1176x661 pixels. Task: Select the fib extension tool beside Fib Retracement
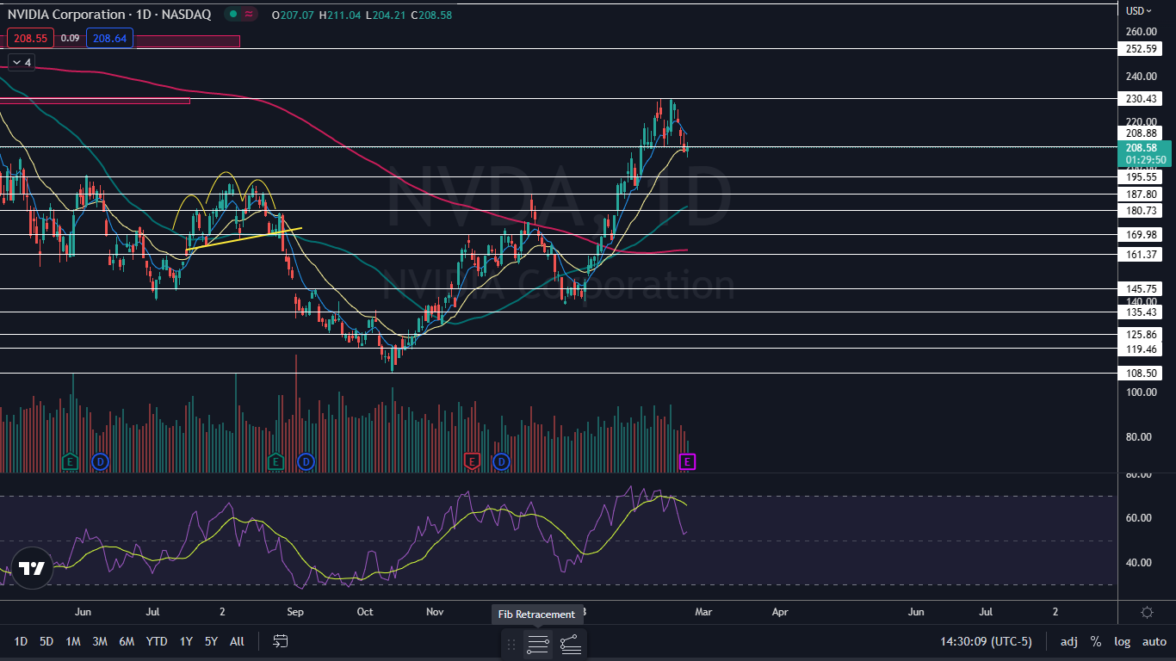coord(570,643)
